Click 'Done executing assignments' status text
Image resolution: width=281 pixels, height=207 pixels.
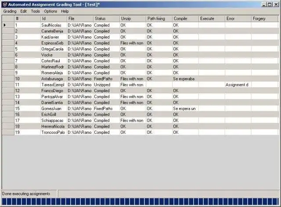pos(26,194)
